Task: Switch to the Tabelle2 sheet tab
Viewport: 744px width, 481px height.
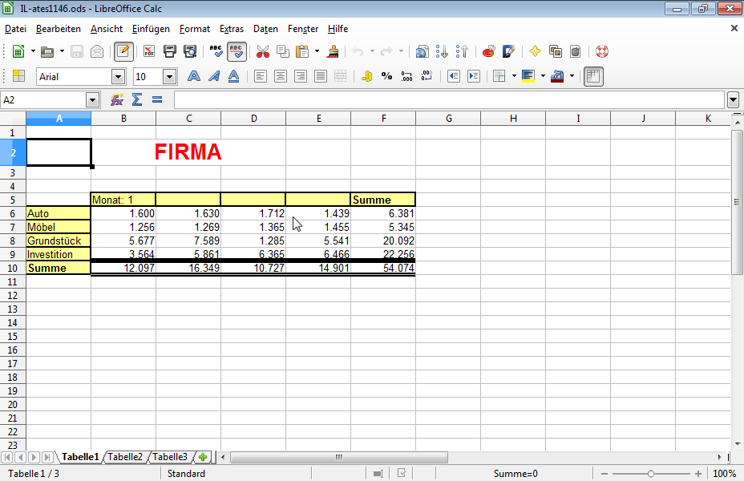Action: (x=125, y=457)
